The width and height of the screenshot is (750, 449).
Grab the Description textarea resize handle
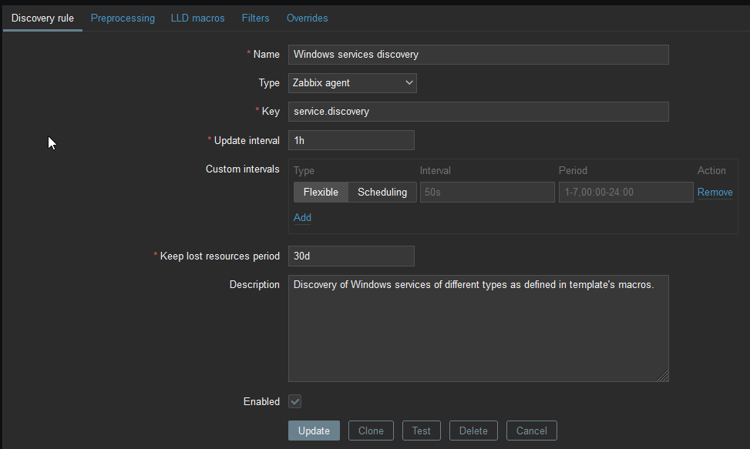(x=663, y=376)
